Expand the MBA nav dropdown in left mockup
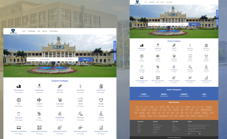Viewport: 227px width, 139px height. point(39,31)
